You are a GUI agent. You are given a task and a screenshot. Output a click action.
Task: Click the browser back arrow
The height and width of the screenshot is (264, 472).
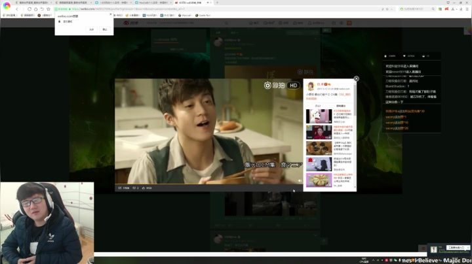click(17, 9)
